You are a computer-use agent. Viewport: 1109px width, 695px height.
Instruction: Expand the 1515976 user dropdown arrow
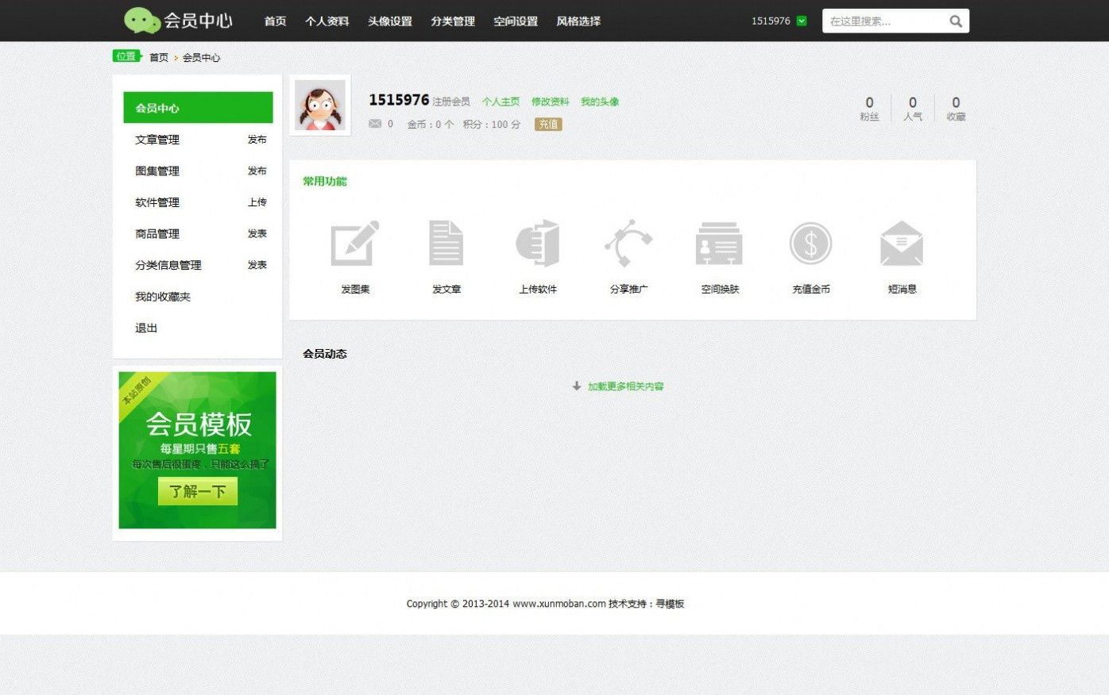coord(802,21)
